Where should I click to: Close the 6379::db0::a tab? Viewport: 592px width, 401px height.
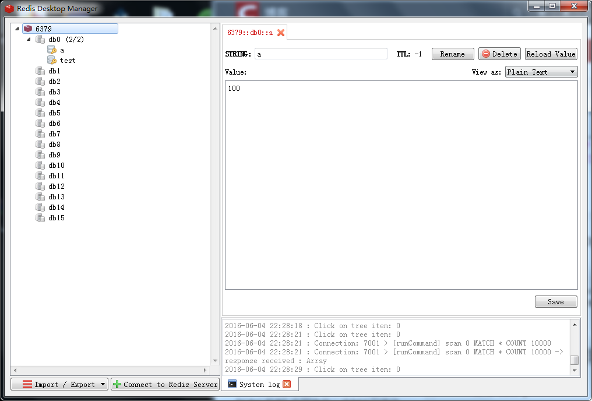(280, 33)
